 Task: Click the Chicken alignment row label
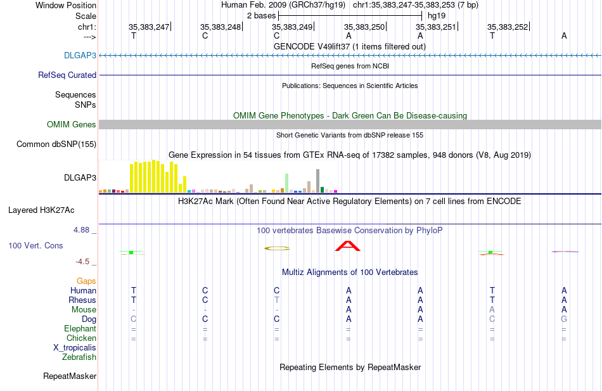pyautogui.click(x=81, y=338)
